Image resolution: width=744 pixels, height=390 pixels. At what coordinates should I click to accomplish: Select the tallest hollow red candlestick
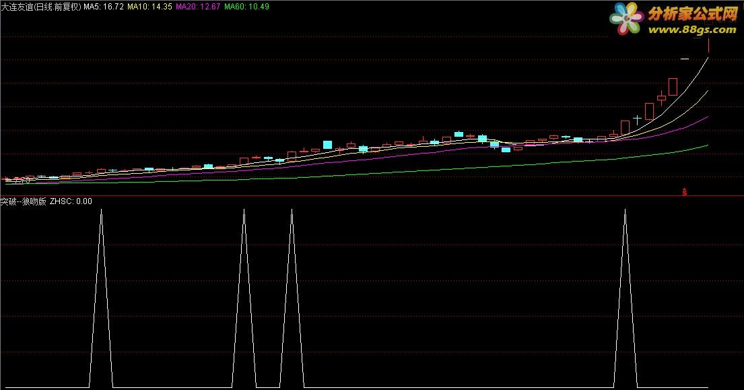(x=673, y=87)
